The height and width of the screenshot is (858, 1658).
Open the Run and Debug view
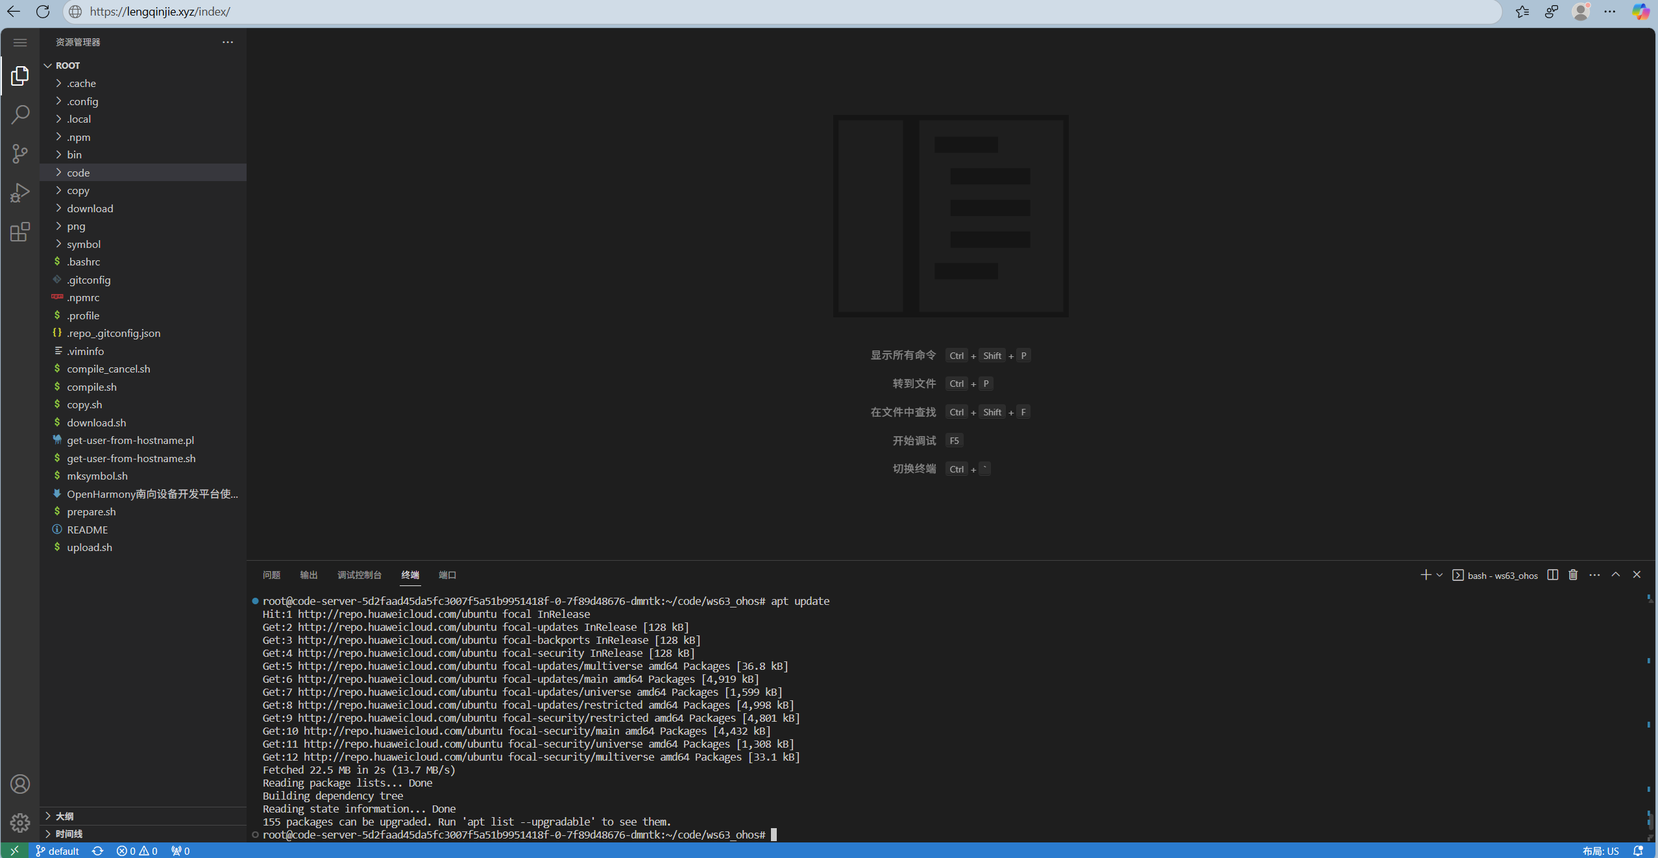tap(19, 192)
